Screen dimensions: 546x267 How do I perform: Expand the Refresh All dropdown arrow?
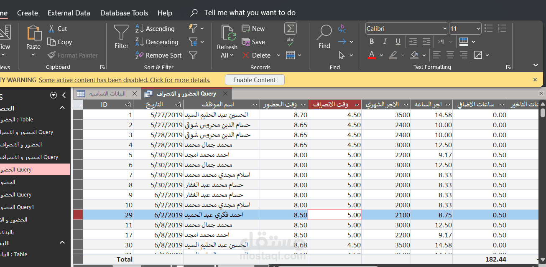[x=232, y=55]
